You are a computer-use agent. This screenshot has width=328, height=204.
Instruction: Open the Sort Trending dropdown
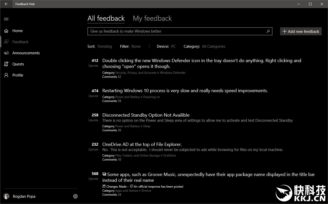coord(104,46)
